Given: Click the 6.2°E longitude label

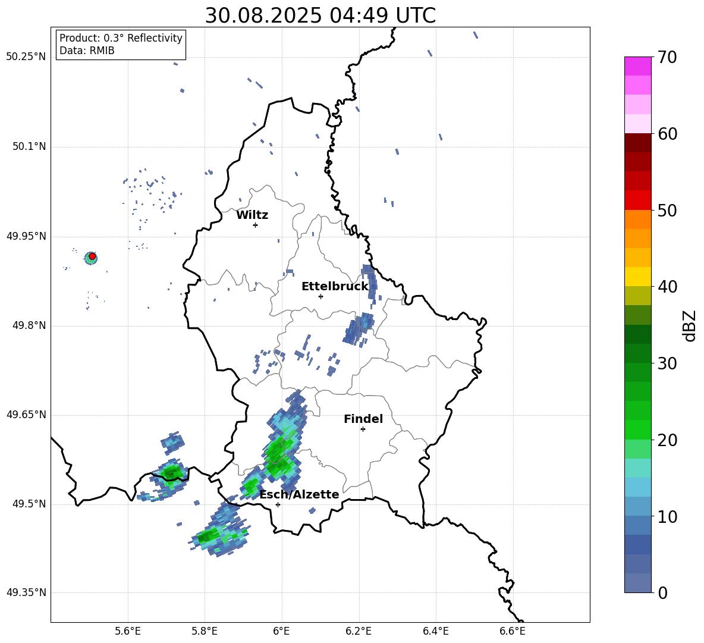Looking at the screenshot, I should (x=359, y=631).
